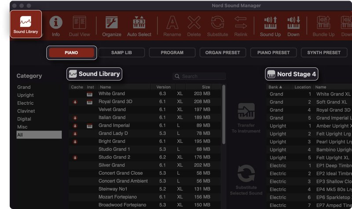
Task: Click instrument keyboard icon for Grand Imperial
Action: (x=90, y=126)
